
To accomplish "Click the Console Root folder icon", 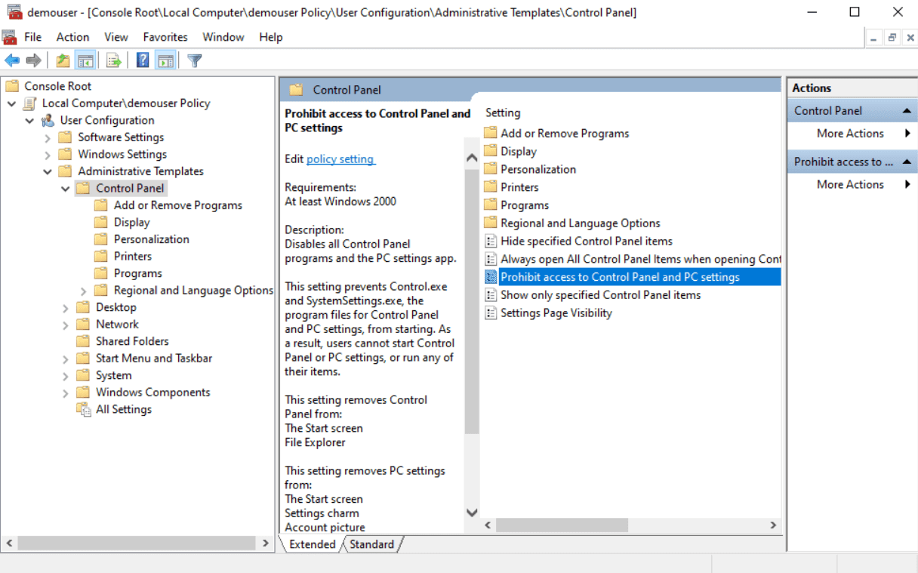I will [x=12, y=86].
